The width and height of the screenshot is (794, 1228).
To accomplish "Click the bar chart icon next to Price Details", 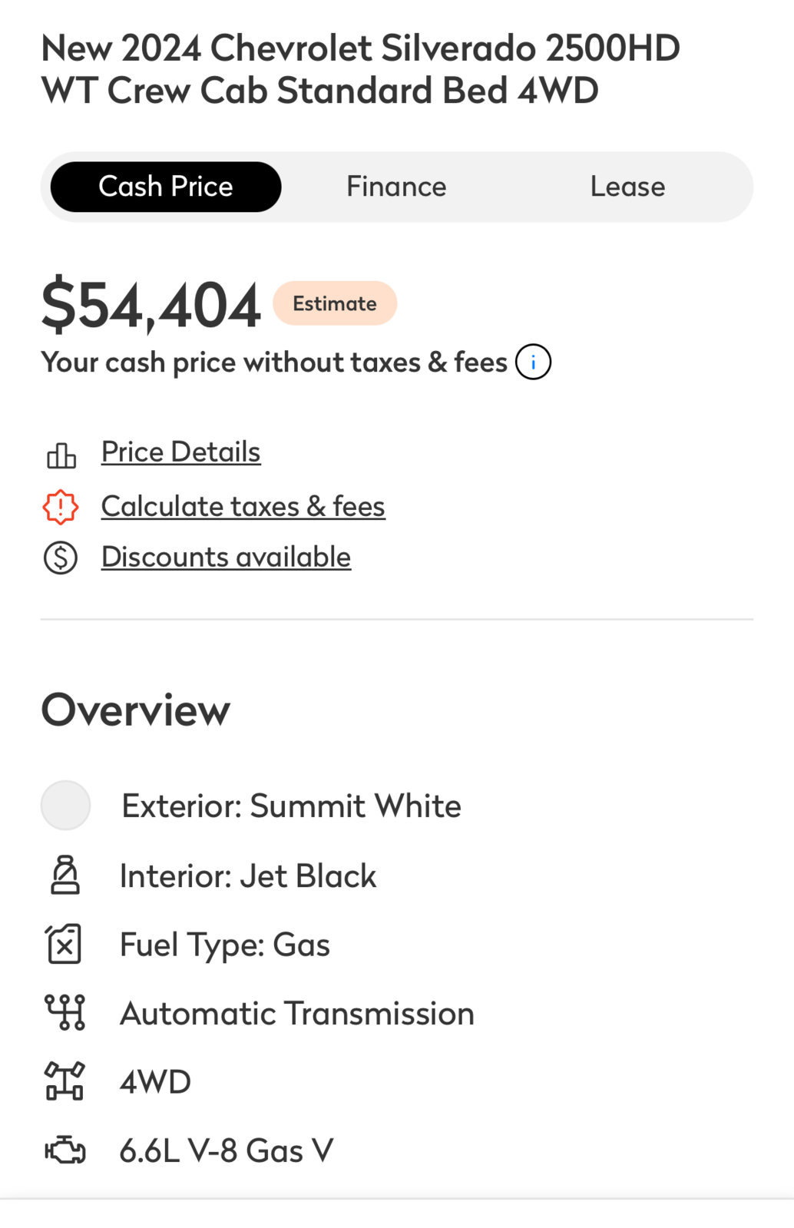I will coord(61,455).
